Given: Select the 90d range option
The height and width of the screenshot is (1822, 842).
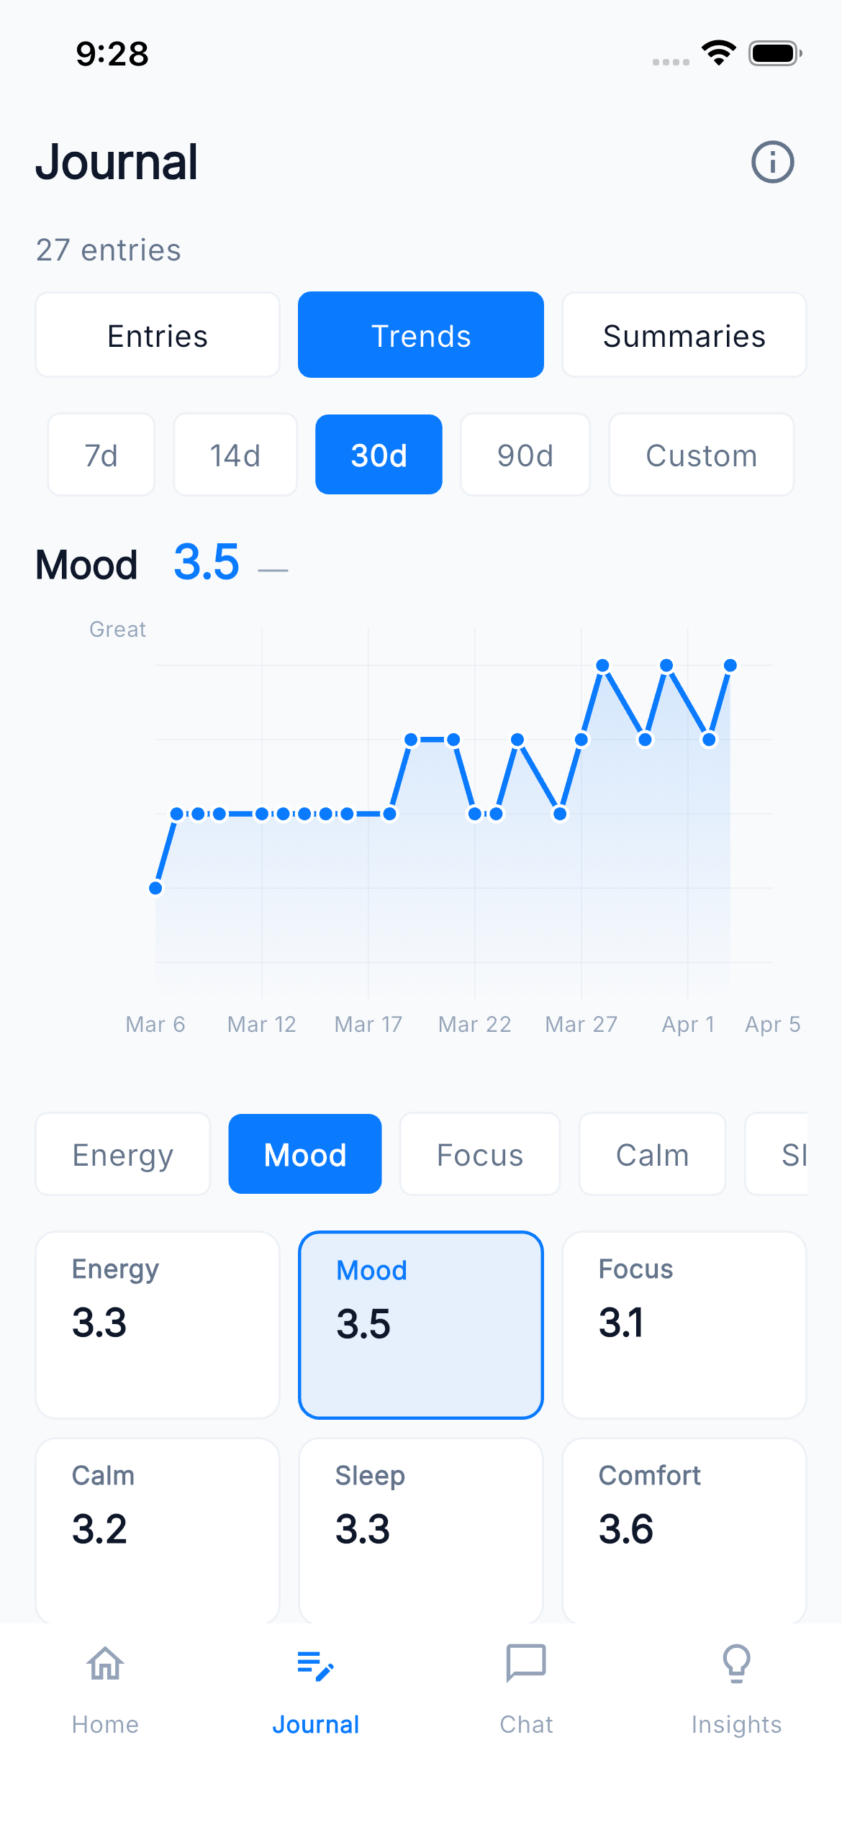Looking at the screenshot, I should (x=525, y=454).
